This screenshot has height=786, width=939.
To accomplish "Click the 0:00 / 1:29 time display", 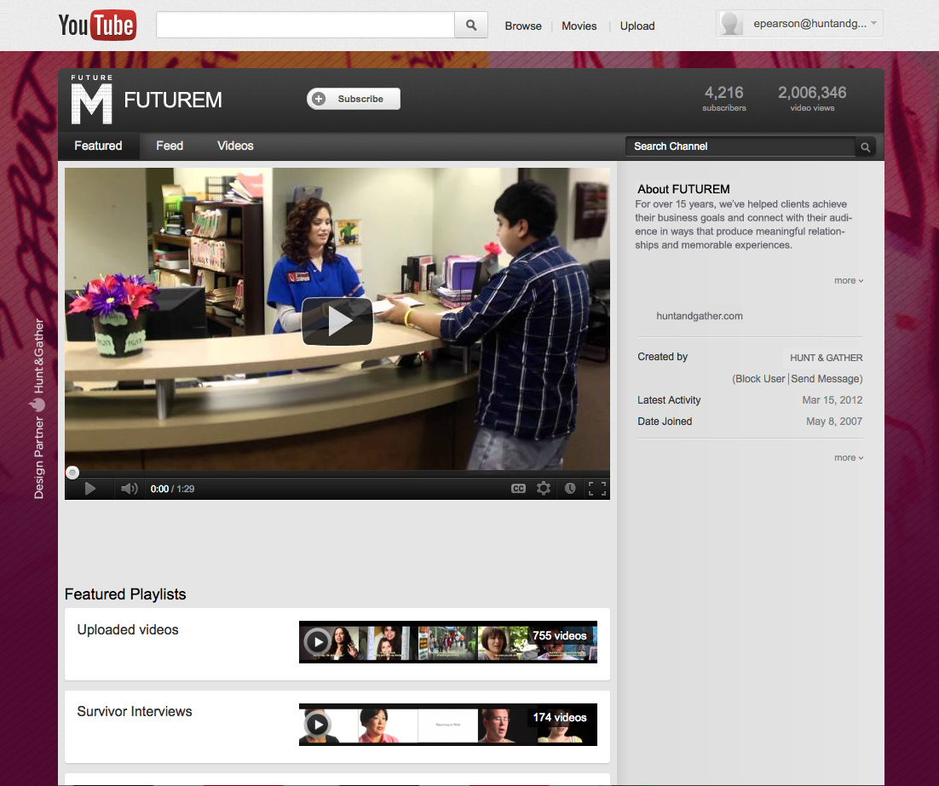I will click(x=172, y=489).
